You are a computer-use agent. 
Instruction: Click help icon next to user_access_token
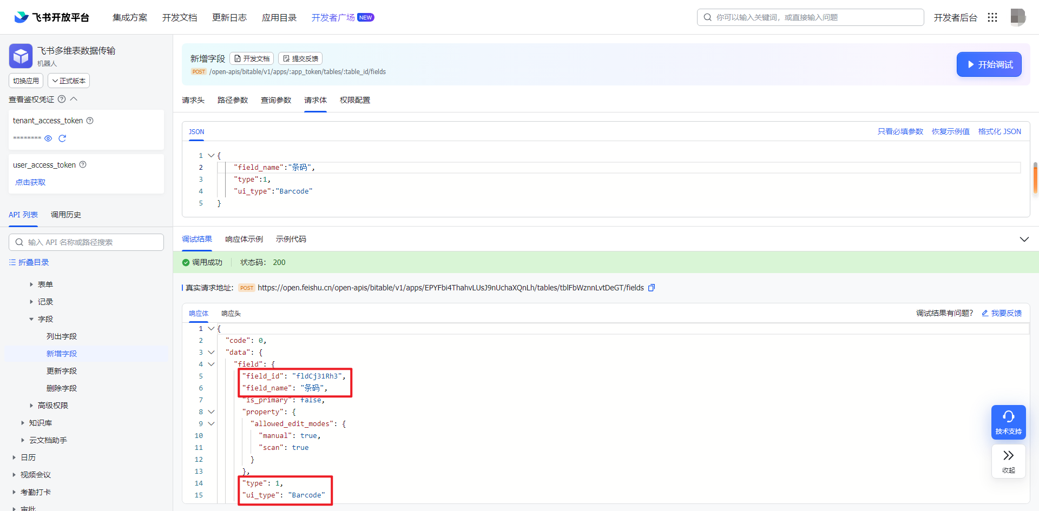[83, 164]
